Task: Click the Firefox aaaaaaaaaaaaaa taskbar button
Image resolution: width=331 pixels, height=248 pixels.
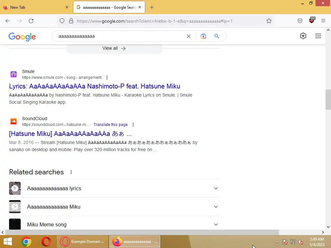Action: coord(135,242)
